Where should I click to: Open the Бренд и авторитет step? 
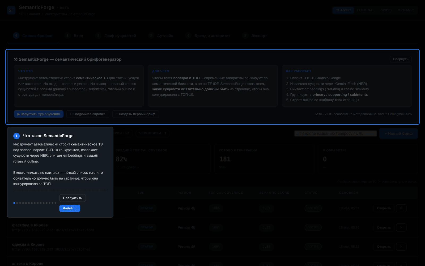(208, 36)
